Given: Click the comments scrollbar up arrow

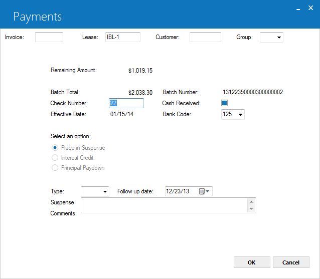Looking at the screenshot, I should 251,202.
